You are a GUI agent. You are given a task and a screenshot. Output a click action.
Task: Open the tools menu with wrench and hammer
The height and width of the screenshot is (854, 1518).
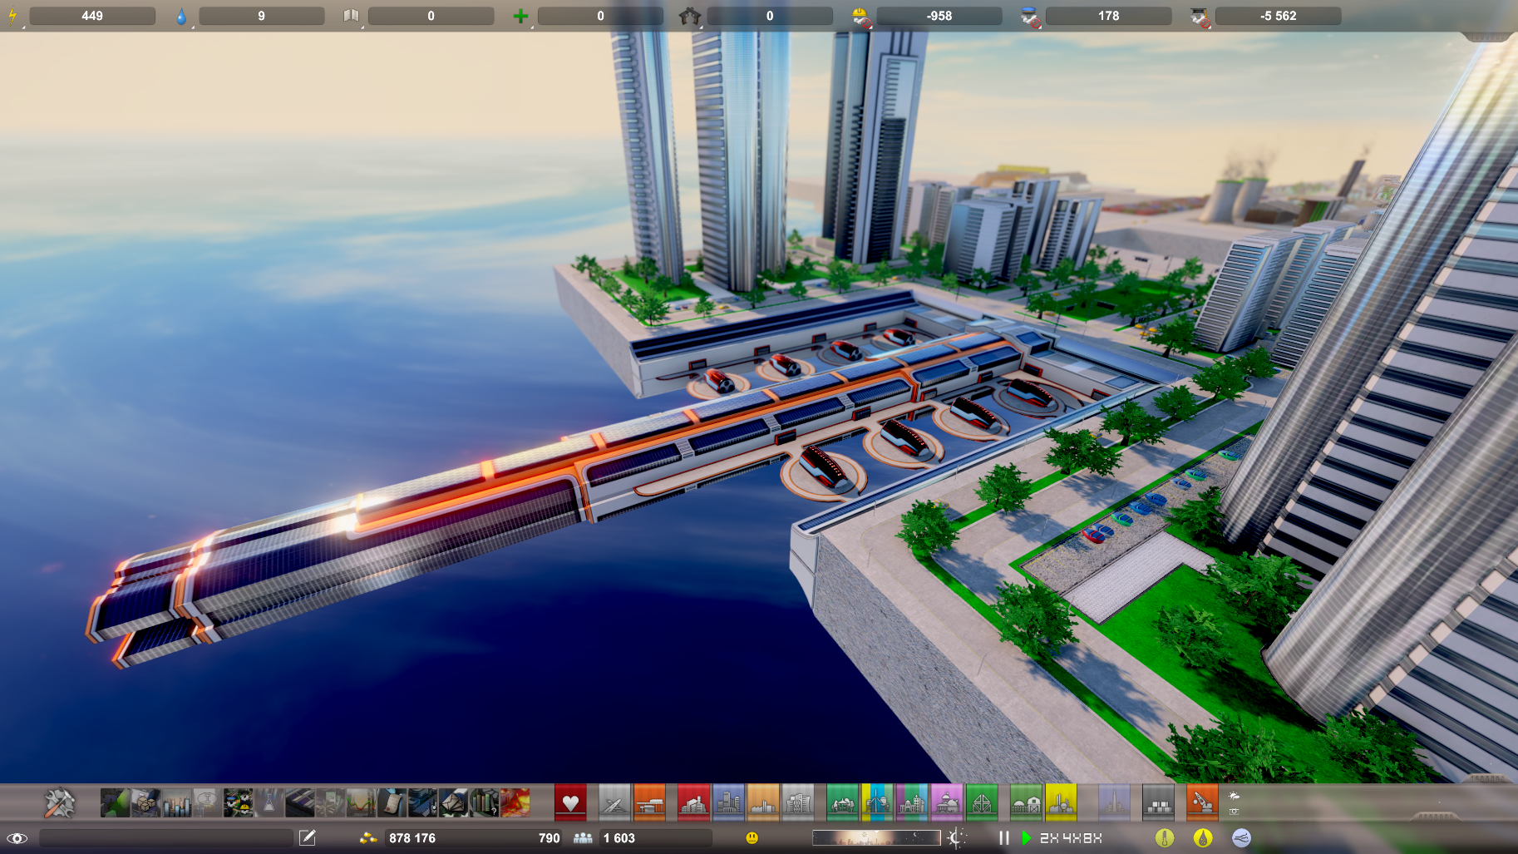click(x=59, y=803)
